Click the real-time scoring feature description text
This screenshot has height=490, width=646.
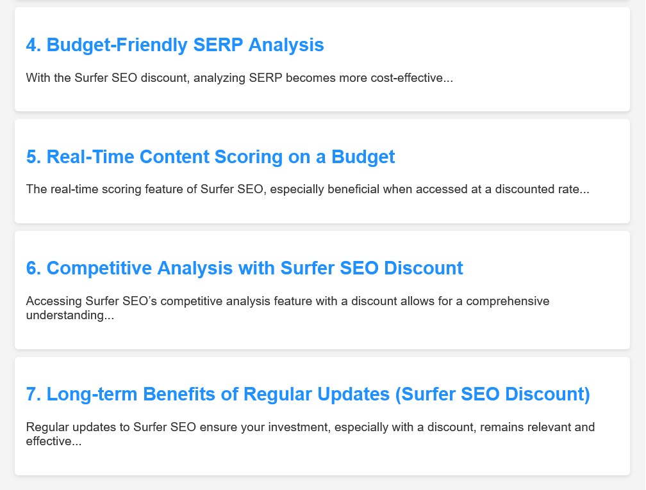308,189
